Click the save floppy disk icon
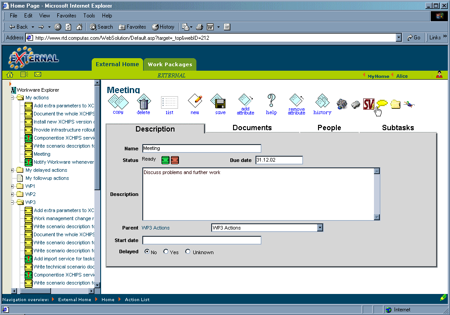450x315 pixels. pos(220,102)
